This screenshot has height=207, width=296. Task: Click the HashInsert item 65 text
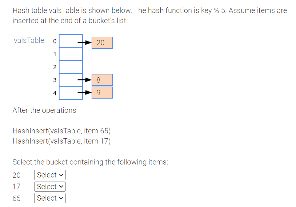click(61, 131)
